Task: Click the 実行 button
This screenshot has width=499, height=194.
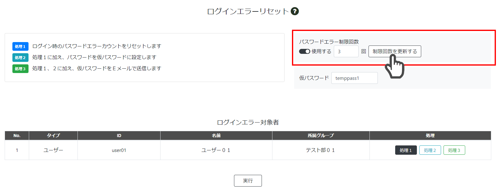Action: [x=248, y=181]
